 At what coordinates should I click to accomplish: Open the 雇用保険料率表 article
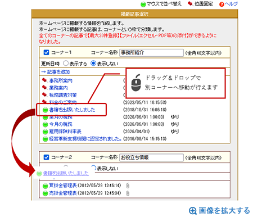[65, 132]
